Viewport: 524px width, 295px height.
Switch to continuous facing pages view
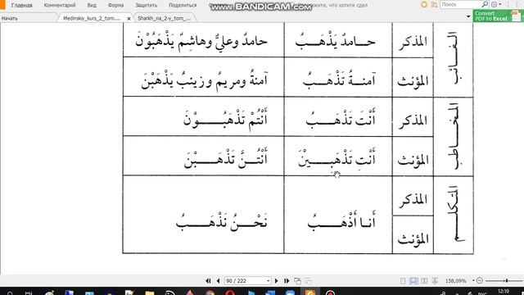coord(435,281)
